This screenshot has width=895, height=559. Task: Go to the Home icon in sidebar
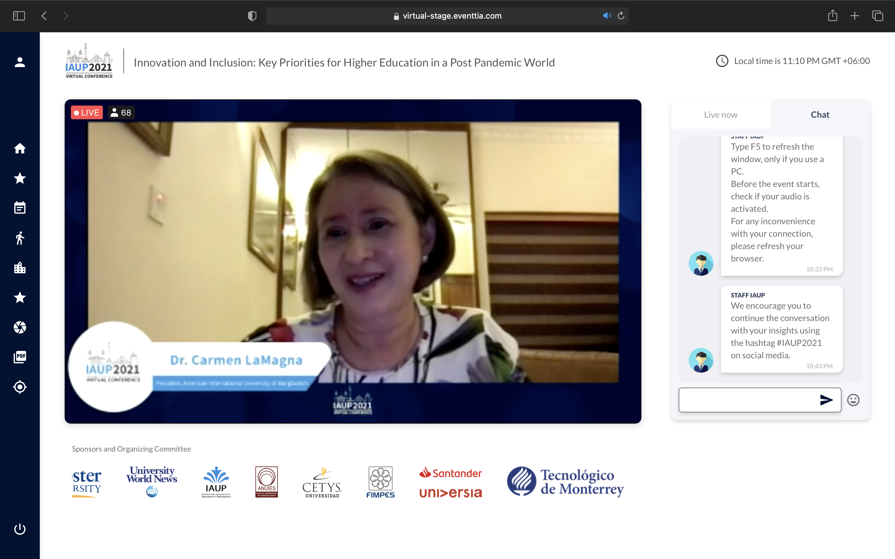tap(20, 148)
